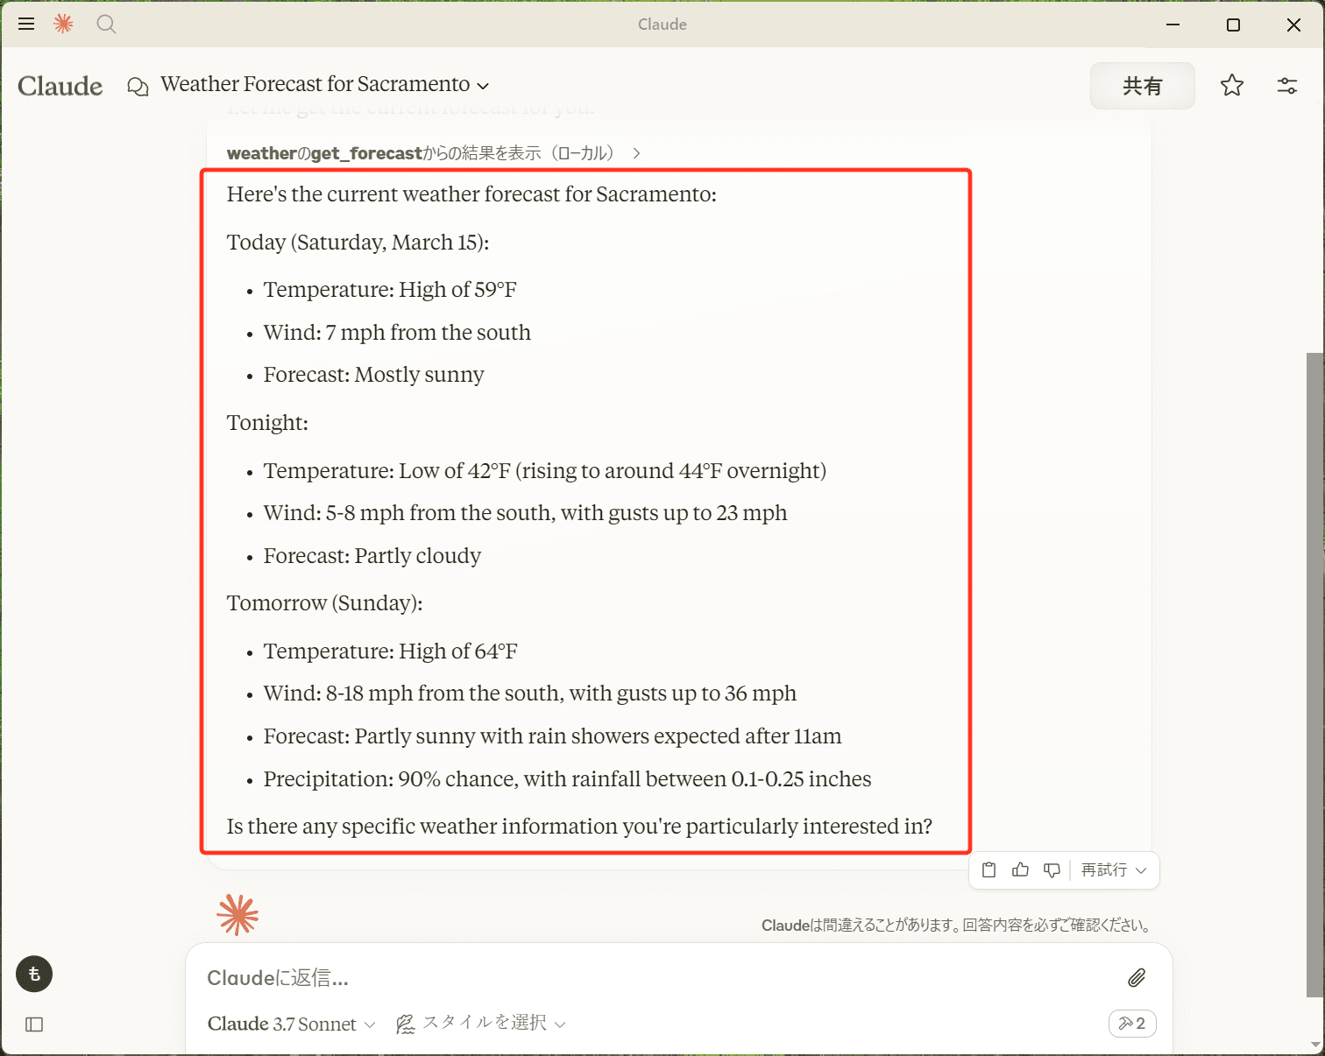
Task: Click the quill style icon near スタイルを選択
Action: pos(406,1023)
